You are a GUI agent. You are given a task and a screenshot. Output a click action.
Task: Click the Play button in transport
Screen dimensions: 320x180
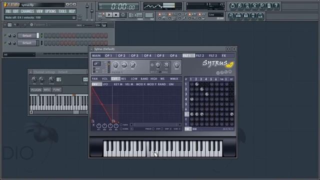pyautogui.click(x=109, y=15)
